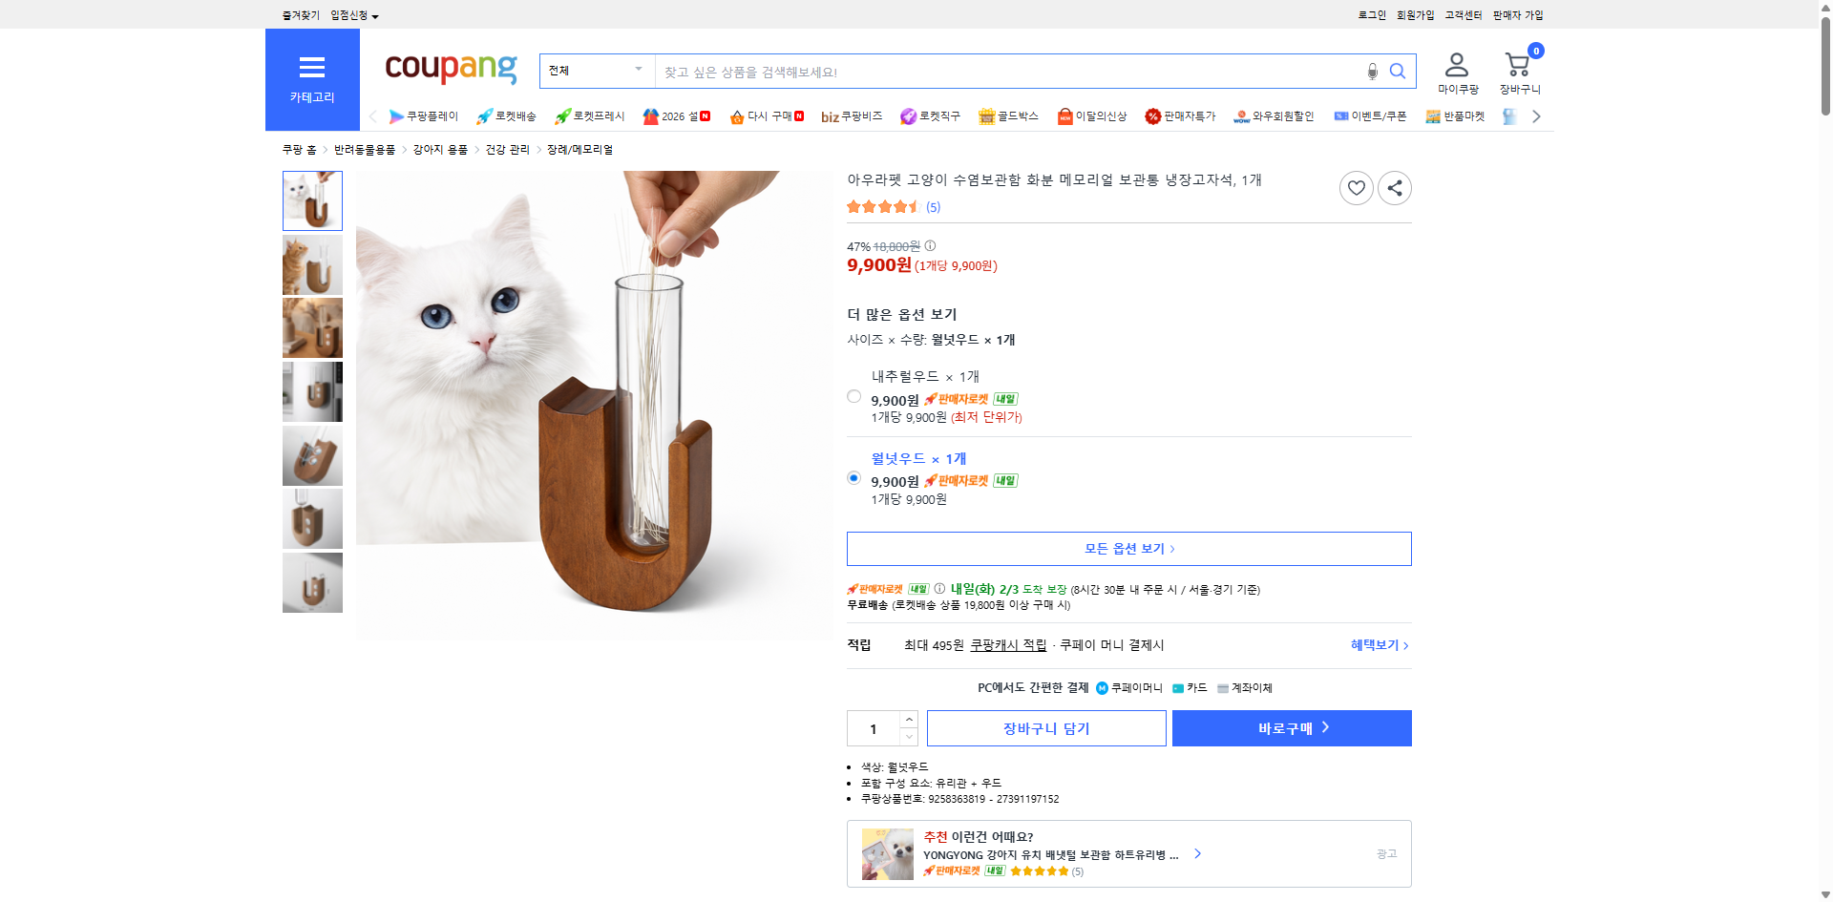Open the 골드박스 deals icon
Image resolution: width=1833 pixels, height=902 pixels.
[x=987, y=115]
